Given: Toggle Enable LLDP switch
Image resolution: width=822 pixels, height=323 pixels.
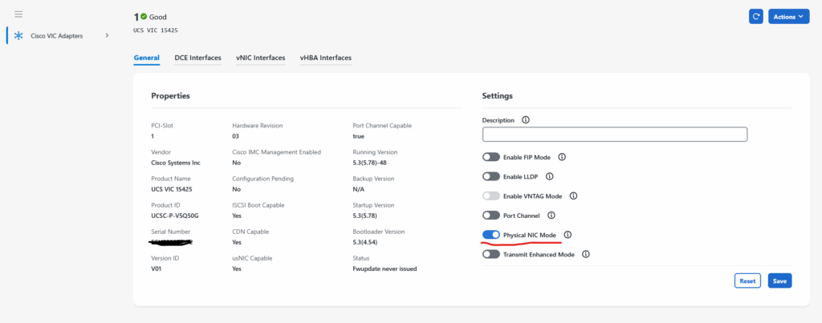Looking at the screenshot, I should coord(491,176).
